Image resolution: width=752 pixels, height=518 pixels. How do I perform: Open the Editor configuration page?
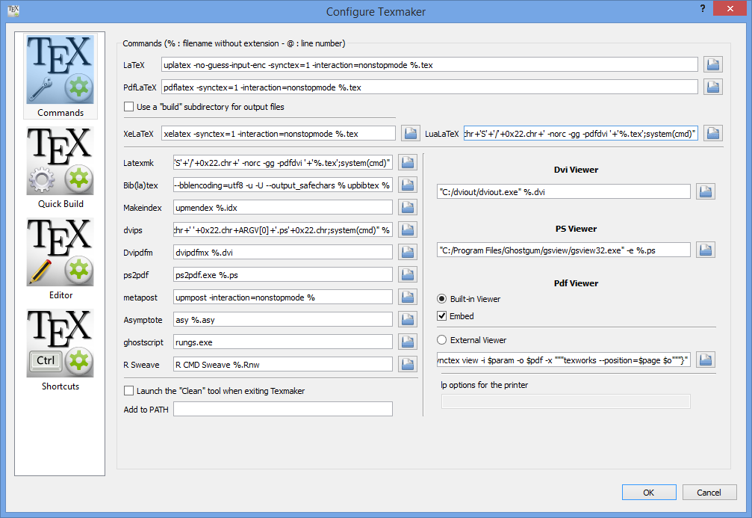coord(60,259)
